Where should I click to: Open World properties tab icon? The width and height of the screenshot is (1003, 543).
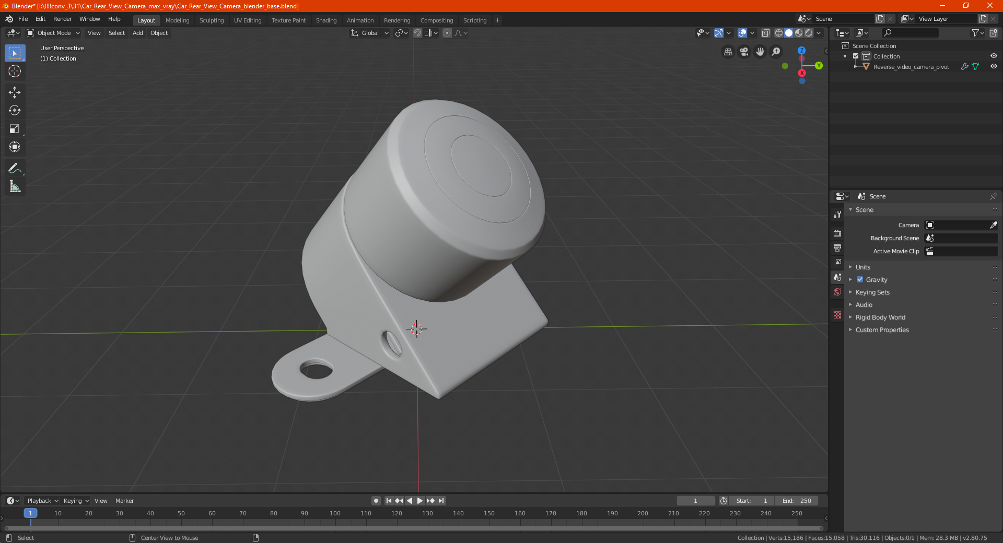(x=837, y=292)
